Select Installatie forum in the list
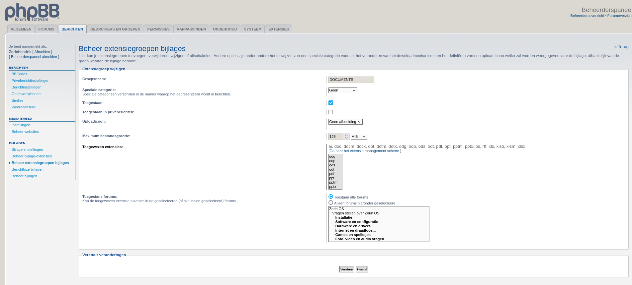632x285 pixels. point(343,217)
